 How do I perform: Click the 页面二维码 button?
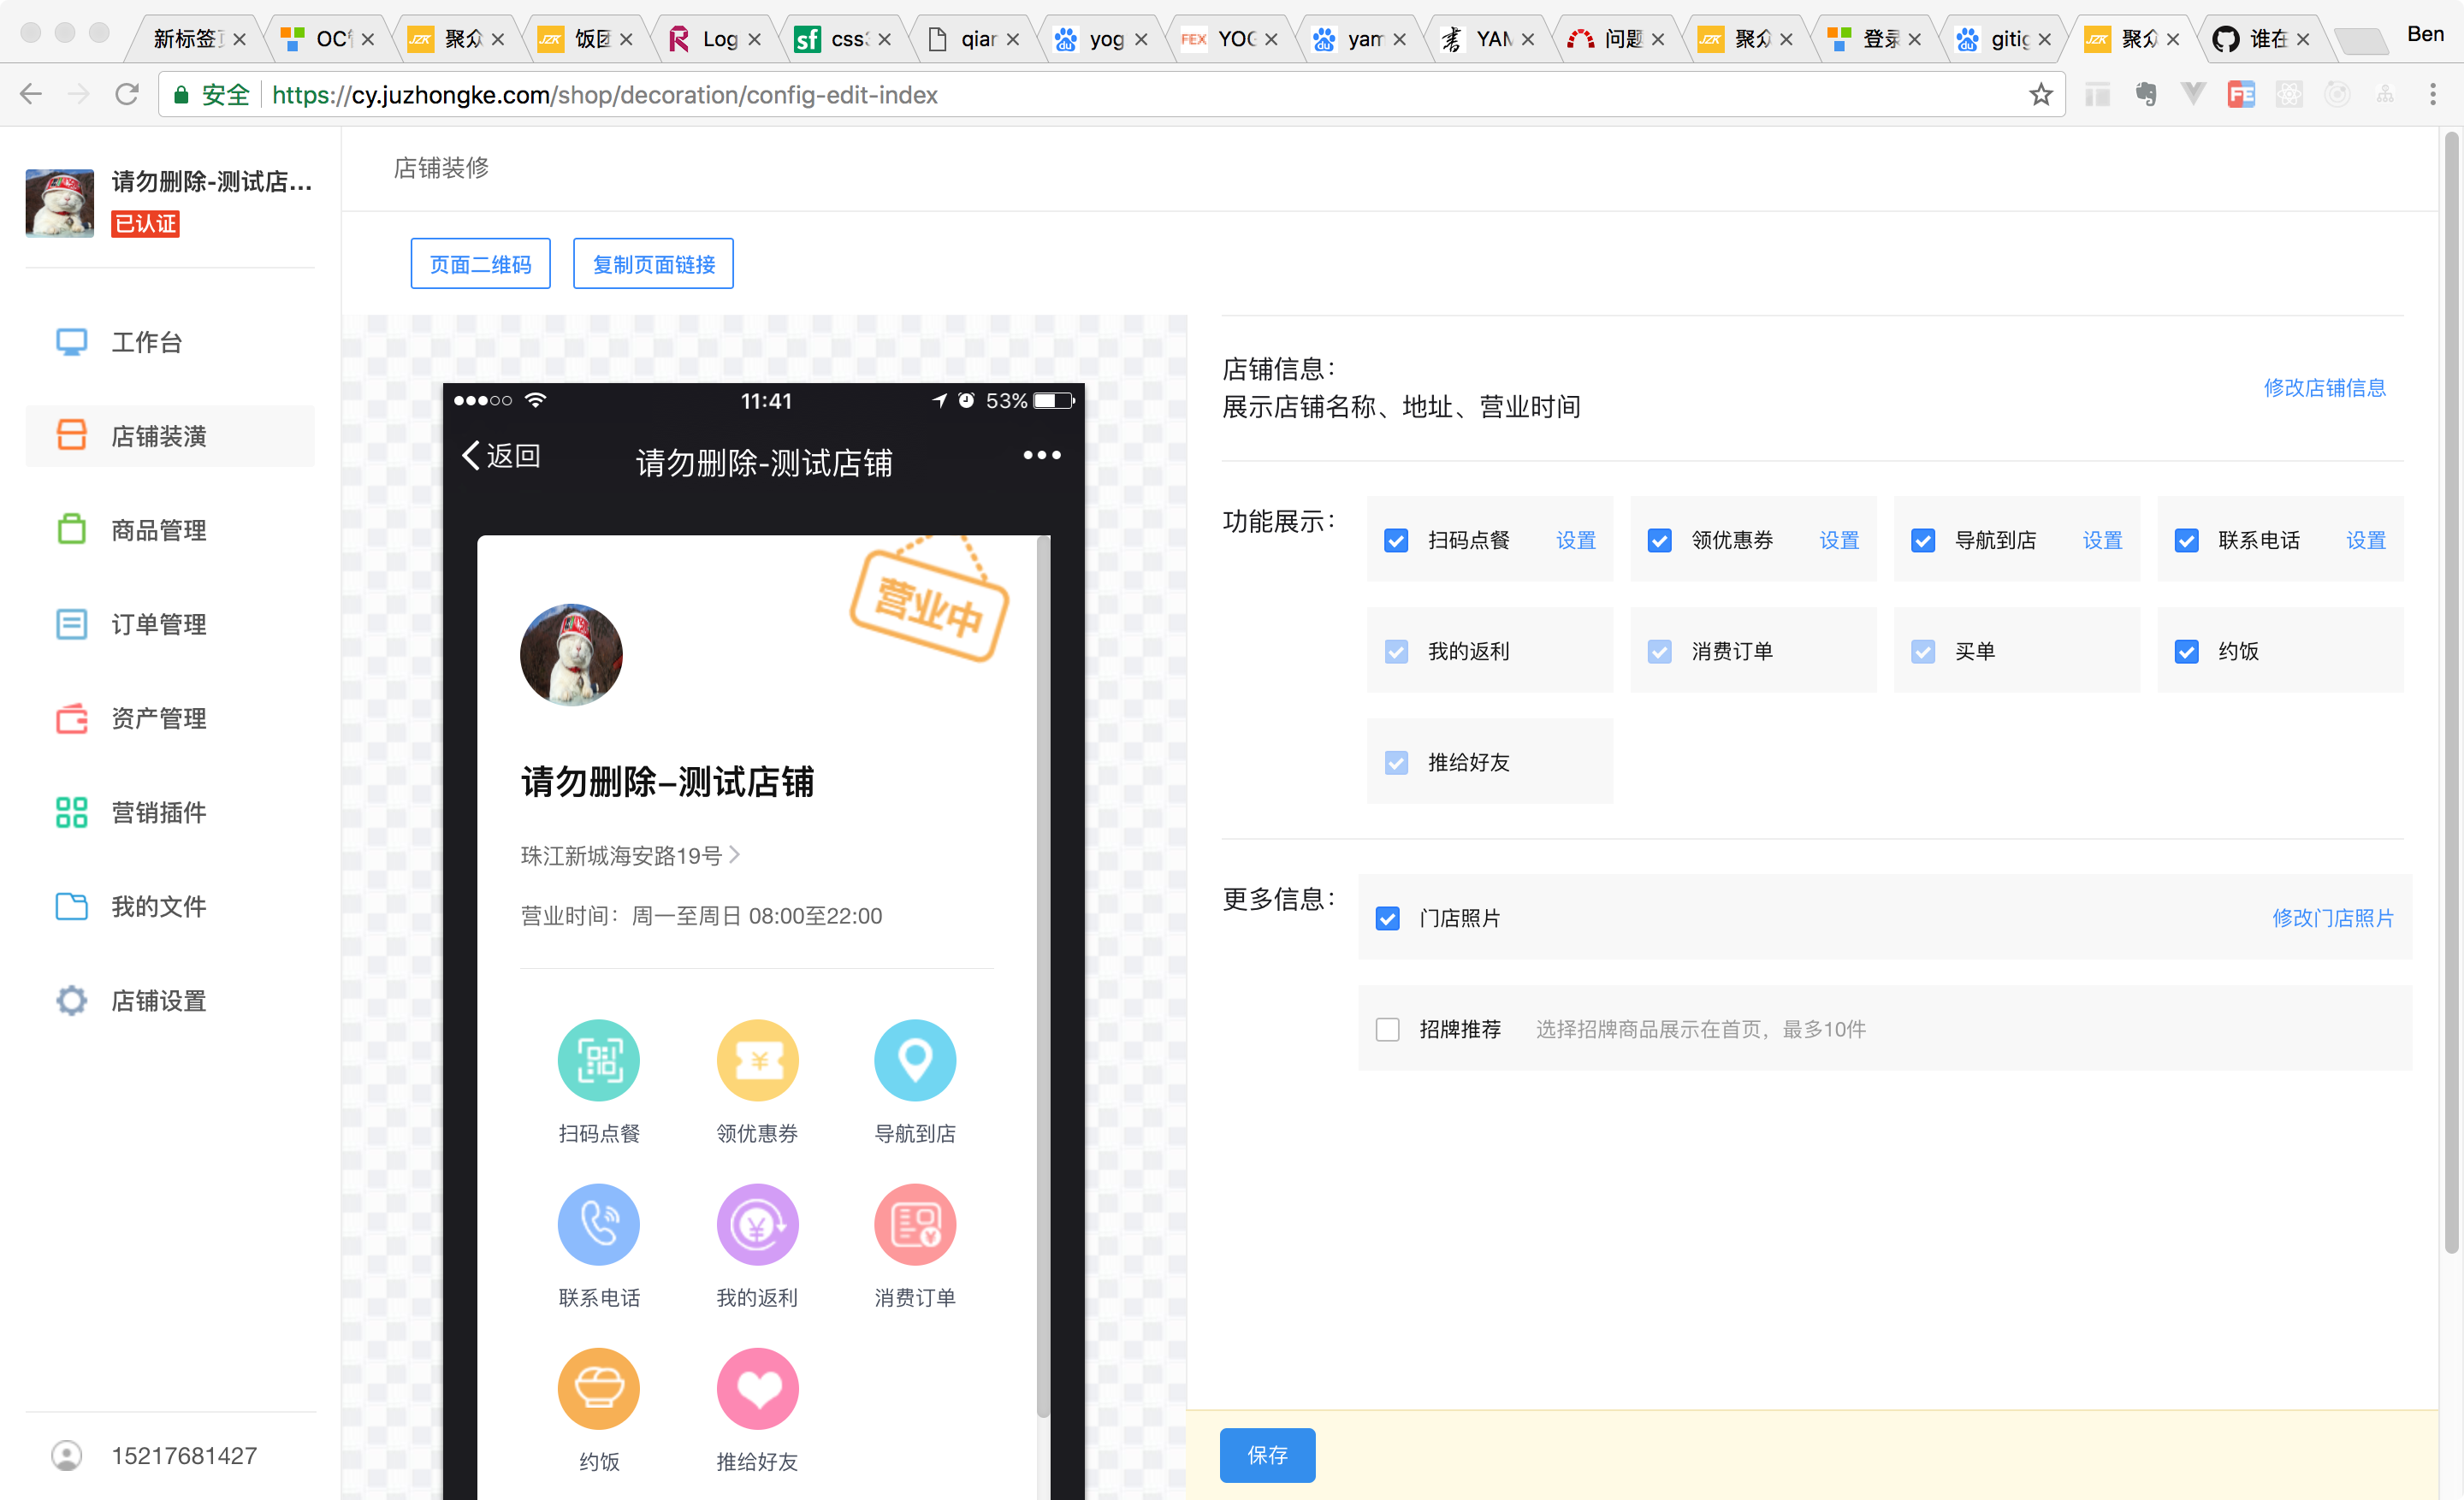(x=480, y=263)
